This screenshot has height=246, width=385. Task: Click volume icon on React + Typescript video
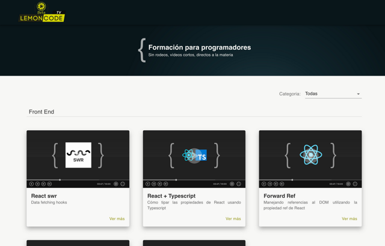[x=166, y=184]
